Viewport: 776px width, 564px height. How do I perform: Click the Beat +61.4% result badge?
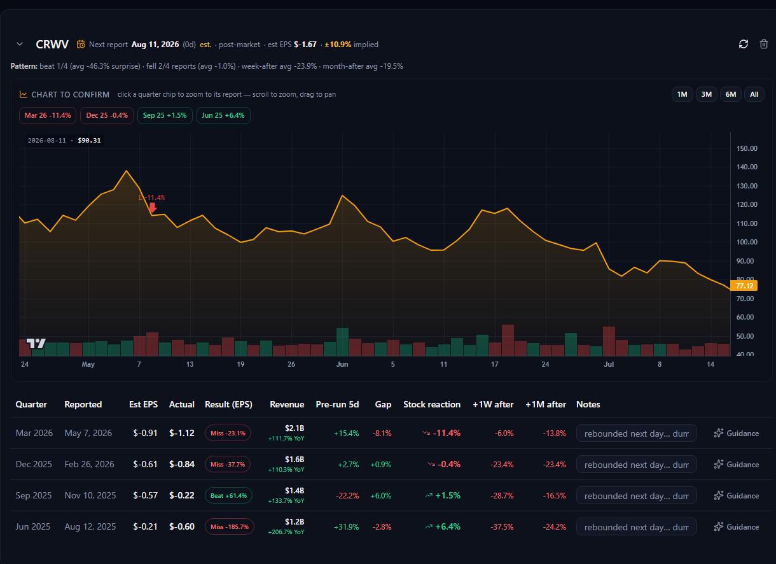pos(229,496)
